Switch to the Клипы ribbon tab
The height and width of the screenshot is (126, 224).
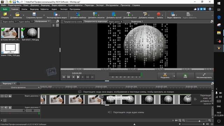click(24, 9)
